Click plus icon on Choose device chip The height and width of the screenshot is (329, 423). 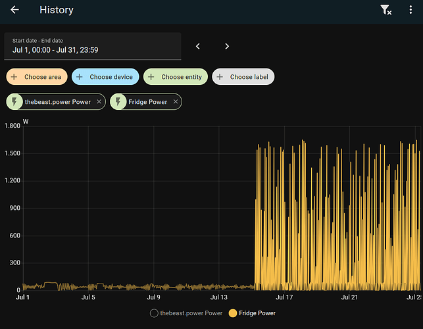[x=79, y=76]
